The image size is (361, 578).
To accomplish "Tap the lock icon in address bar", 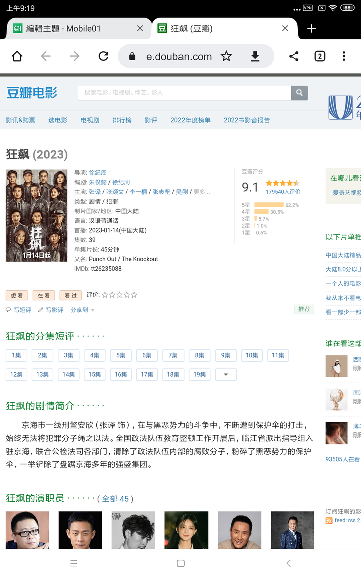I will click(132, 56).
